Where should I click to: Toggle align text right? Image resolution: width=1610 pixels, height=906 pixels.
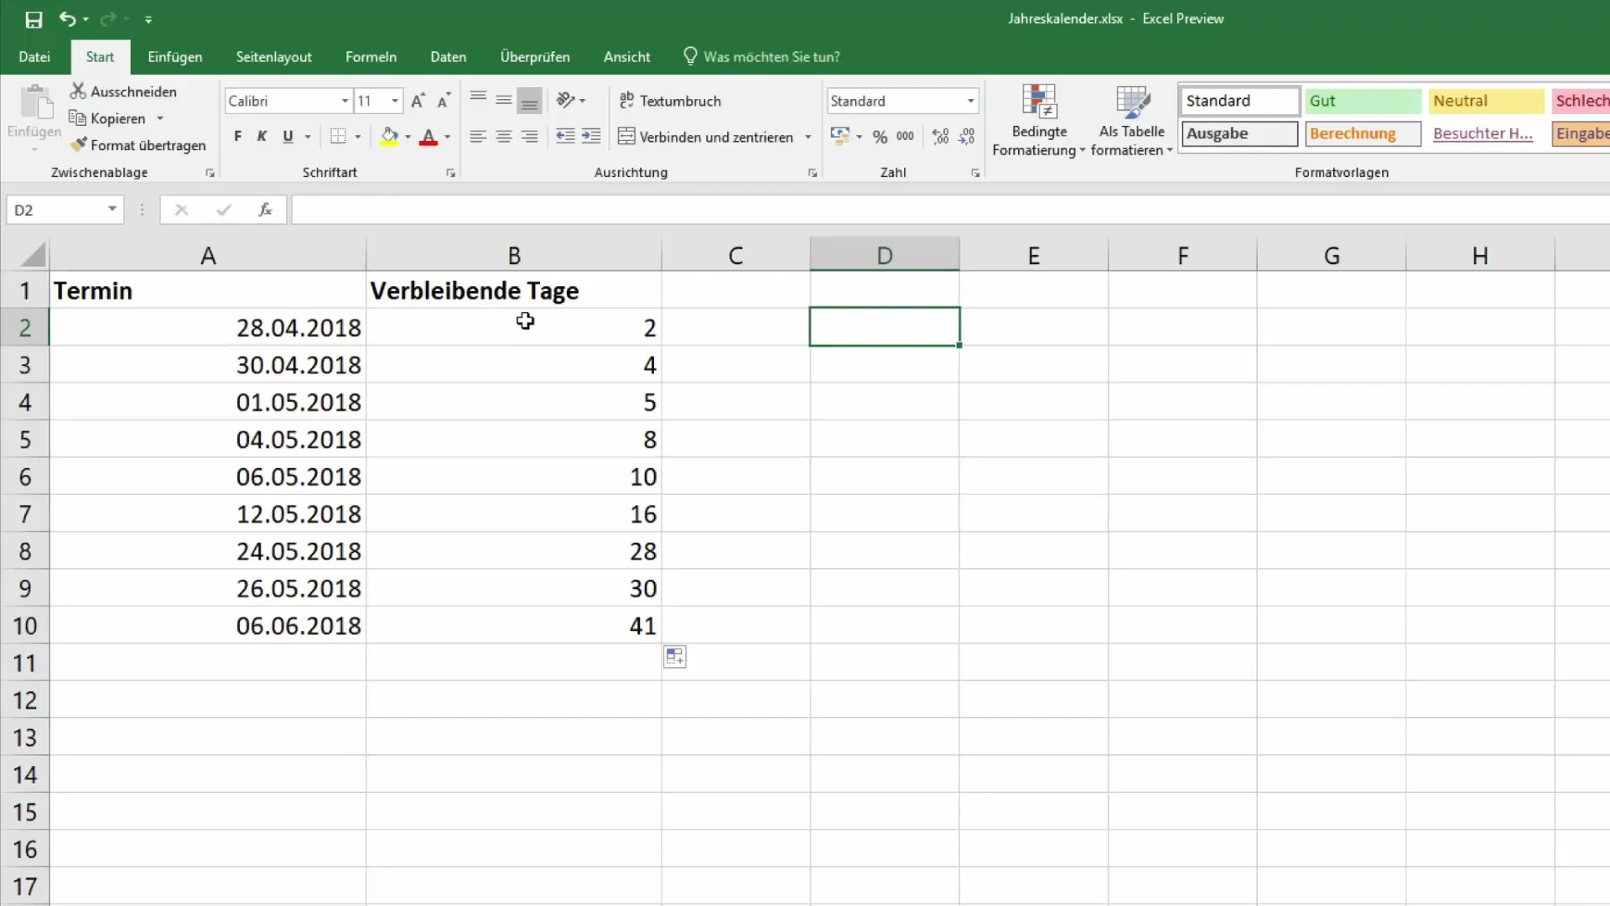click(529, 136)
